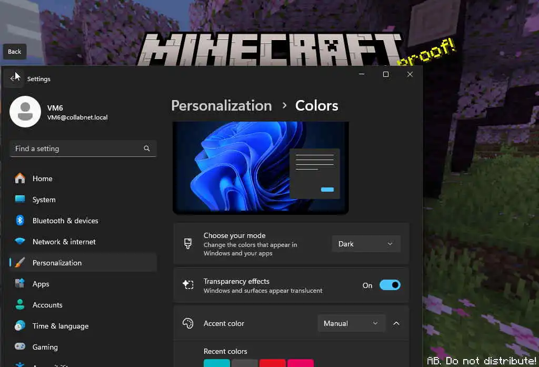The height and width of the screenshot is (367, 539).
Task: Click the Gaming controller icon
Action: [x=20, y=346]
